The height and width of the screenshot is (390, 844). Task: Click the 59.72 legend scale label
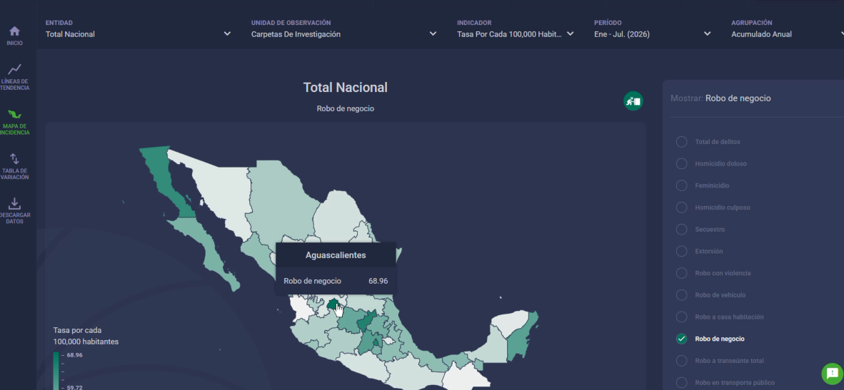[76, 386]
